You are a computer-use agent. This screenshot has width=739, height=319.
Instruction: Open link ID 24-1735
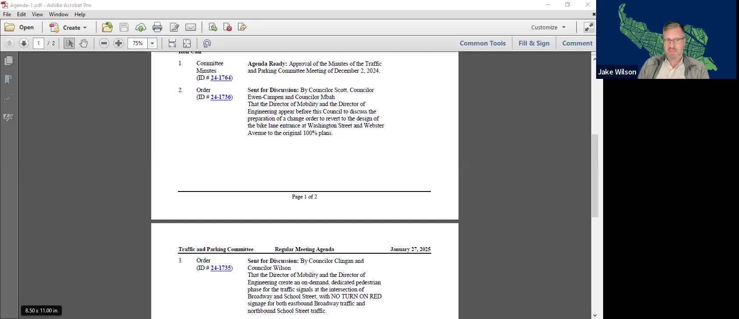(220, 268)
